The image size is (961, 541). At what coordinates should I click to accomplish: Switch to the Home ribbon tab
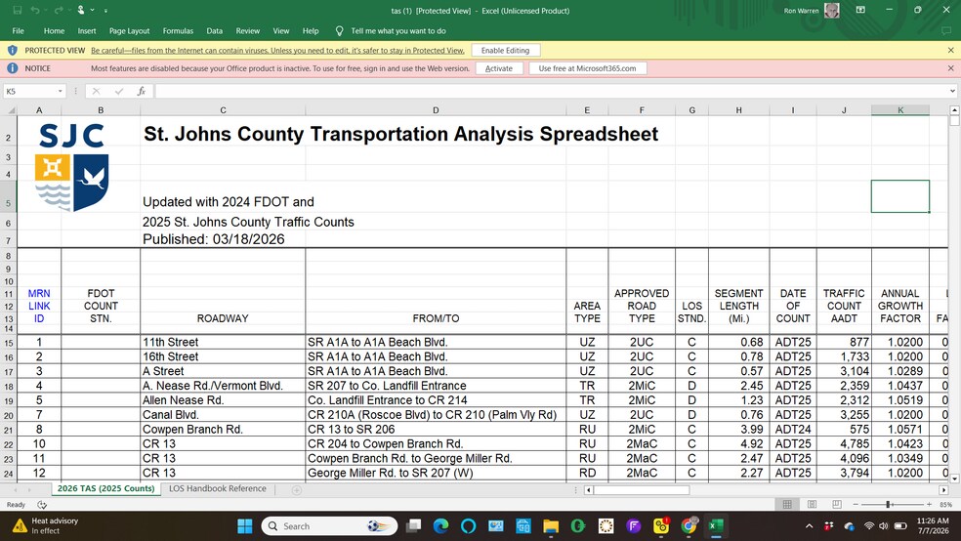point(54,30)
